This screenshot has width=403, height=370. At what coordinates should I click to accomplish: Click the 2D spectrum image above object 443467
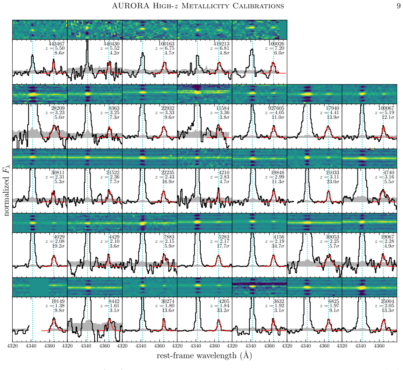[x=40, y=30]
